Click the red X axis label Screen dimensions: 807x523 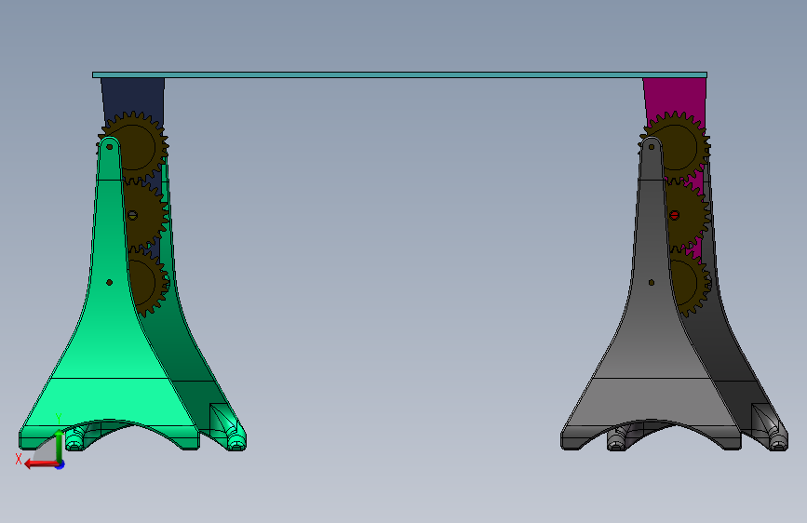[x=19, y=459]
